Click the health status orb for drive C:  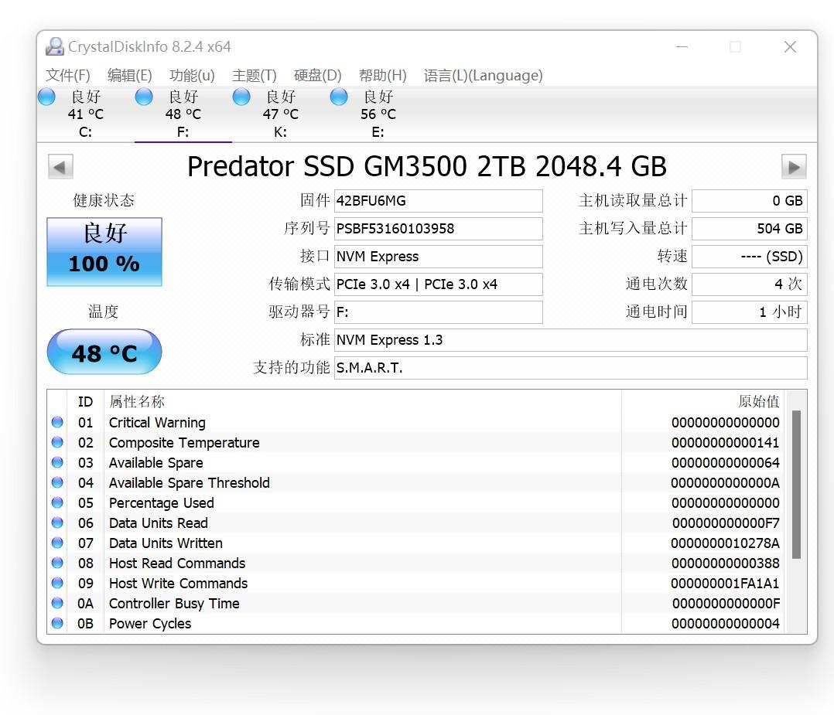coord(46,97)
